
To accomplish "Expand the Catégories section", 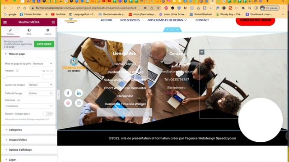I will [x=15, y=130].
